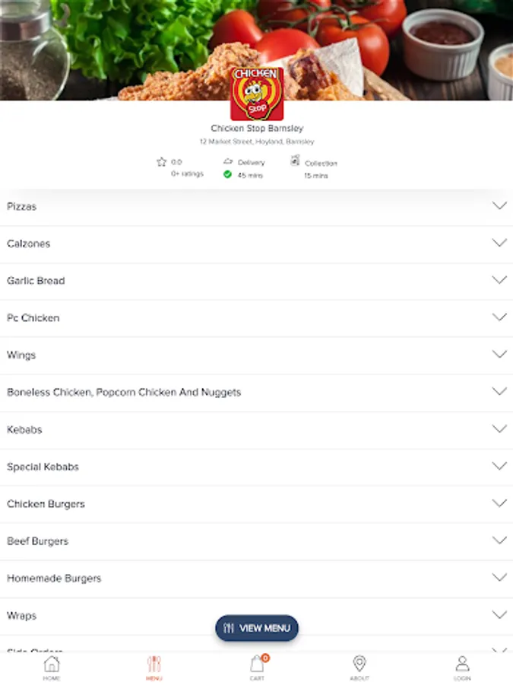
Task: Open the Login person icon
Action: tap(462, 664)
